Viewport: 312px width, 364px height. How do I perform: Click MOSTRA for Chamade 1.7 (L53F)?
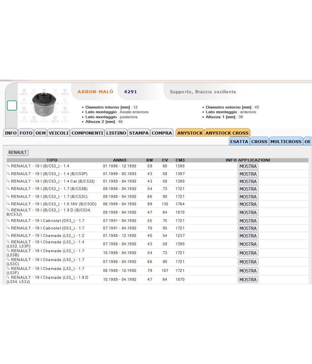pyautogui.click(x=248, y=271)
